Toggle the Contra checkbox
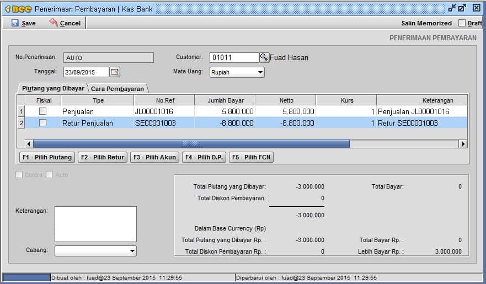Screen dimensions: 486x284 tap(19, 175)
